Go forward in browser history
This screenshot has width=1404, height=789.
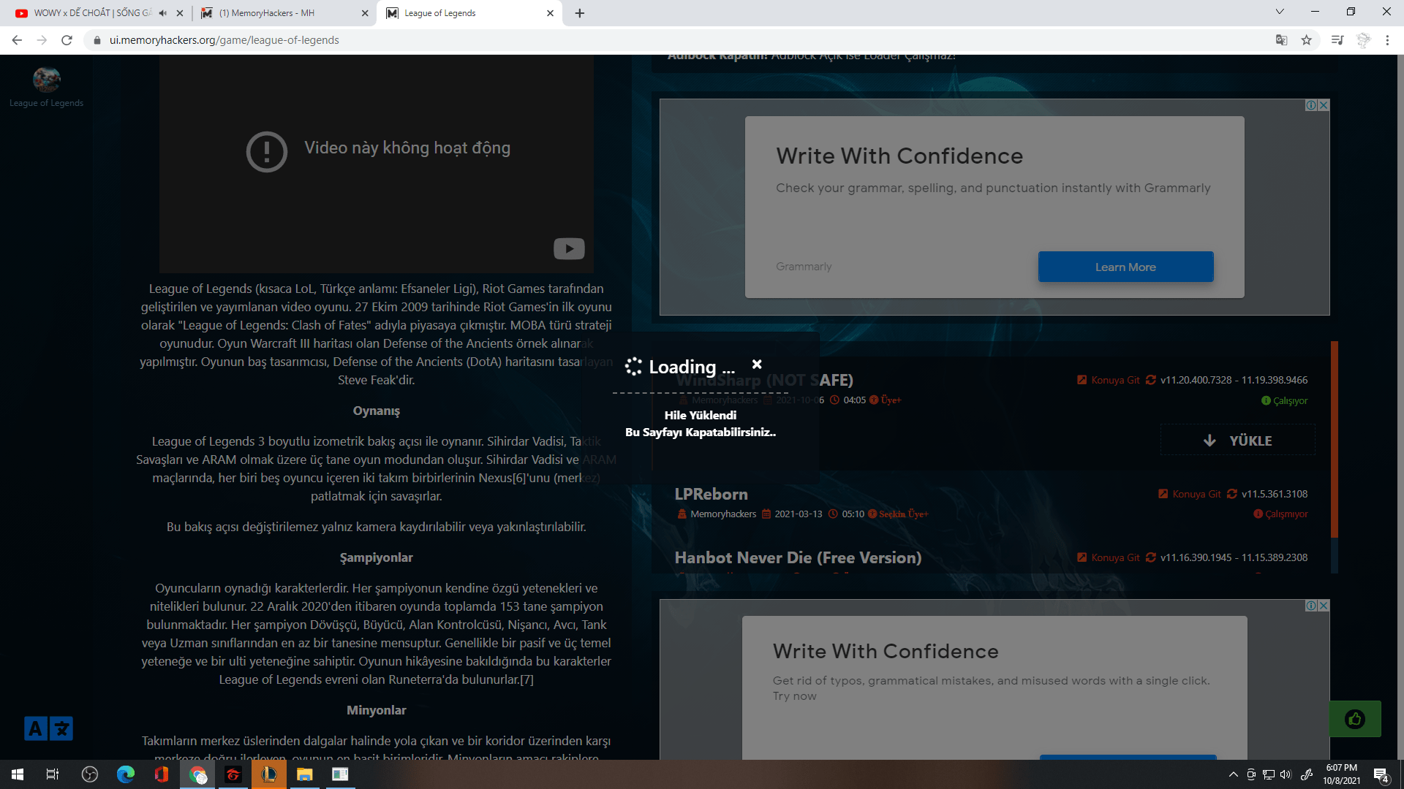coord(42,40)
